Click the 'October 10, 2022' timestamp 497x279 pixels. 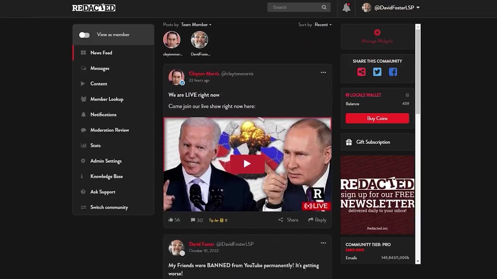pos(204,251)
